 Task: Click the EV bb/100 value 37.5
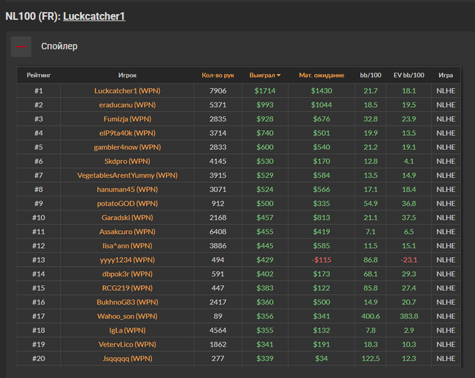(408, 217)
